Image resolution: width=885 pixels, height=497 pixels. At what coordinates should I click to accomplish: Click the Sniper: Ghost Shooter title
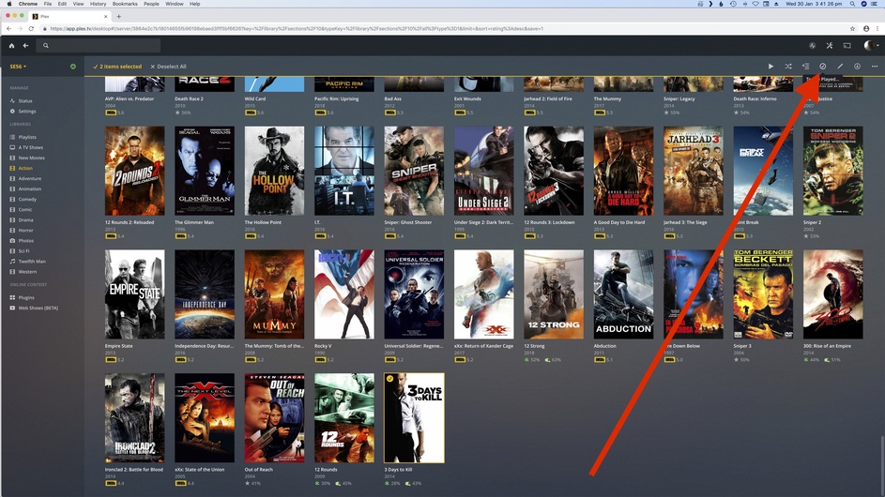[408, 222]
